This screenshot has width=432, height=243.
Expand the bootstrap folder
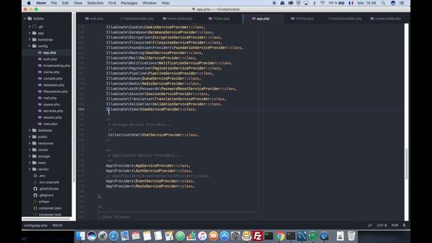pyautogui.click(x=30, y=40)
